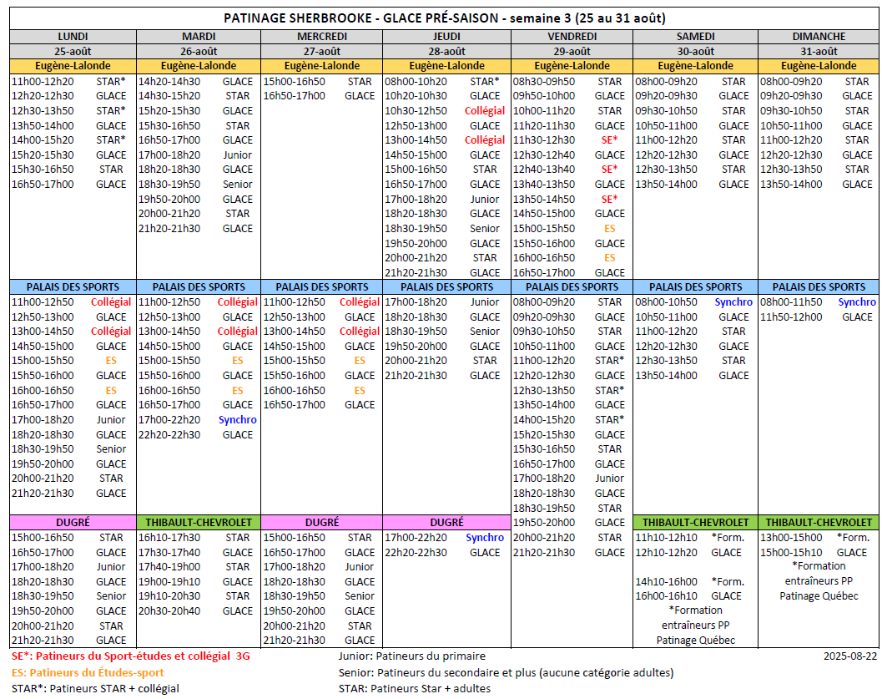Click the DUGRÉ header in the LUNDI column

73,522
